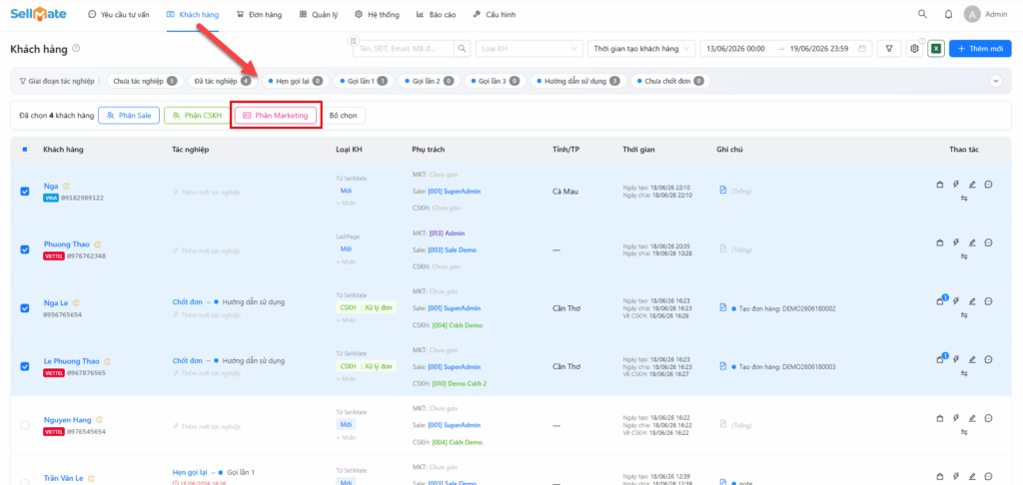Filter by Gọi lần 3 stage
The width and height of the screenshot is (1023, 485).
click(x=495, y=82)
